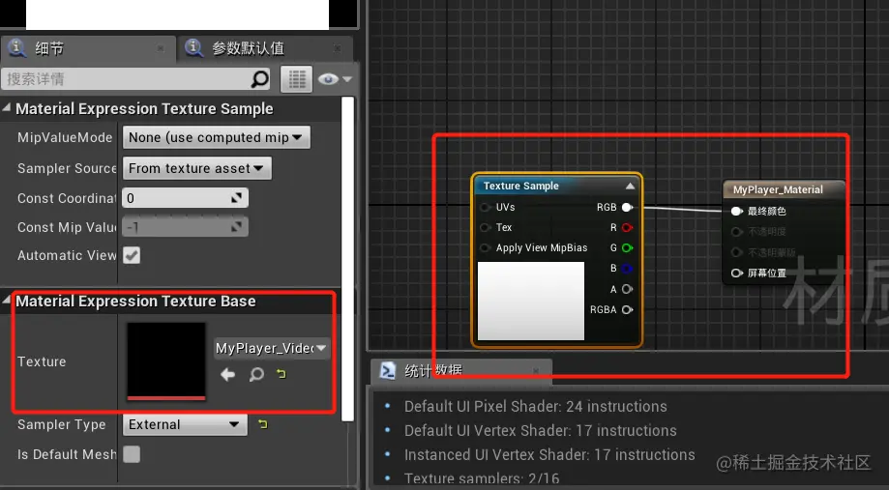Click the 最终颜色 input pin
Screen dimensions: 889x490
pos(736,212)
